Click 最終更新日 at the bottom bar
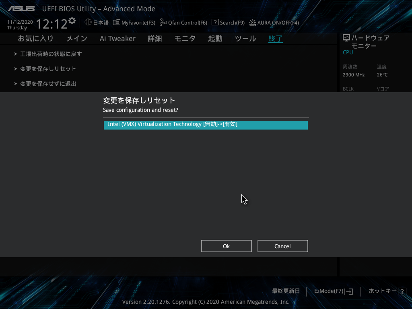Screen dimensions: 412x309 [x=286, y=291]
